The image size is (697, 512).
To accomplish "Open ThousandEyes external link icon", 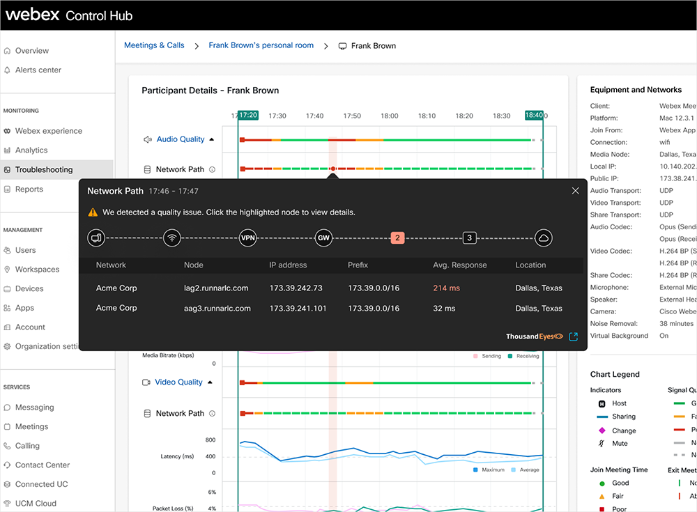I will (573, 336).
